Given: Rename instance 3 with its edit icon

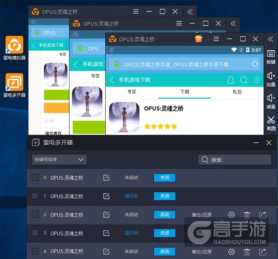Looking at the screenshot, I should point(106,233).
